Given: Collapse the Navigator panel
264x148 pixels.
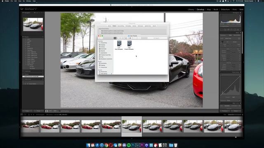Looking at the screenshot, I should [x=23, y=13].
